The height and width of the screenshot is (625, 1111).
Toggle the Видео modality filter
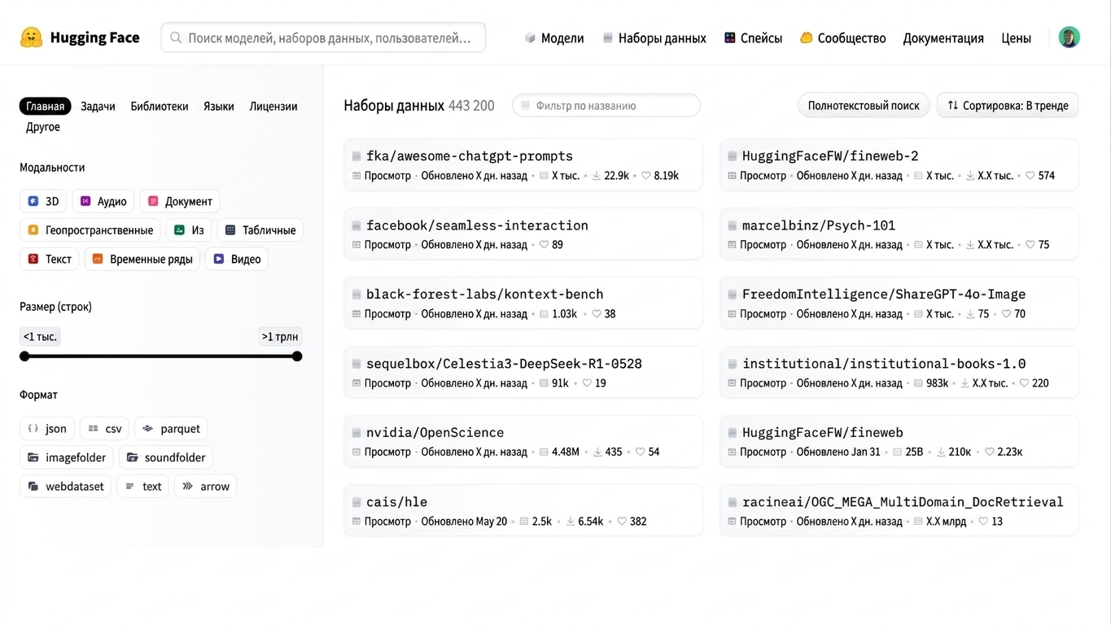(x=237, y=259)
